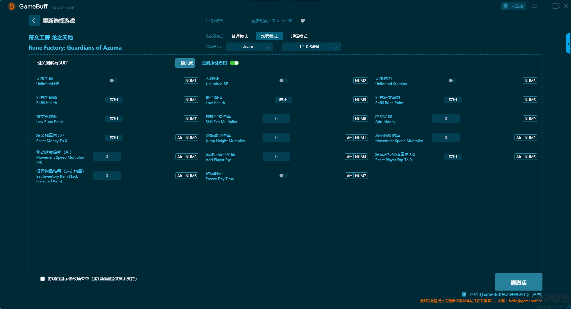Toggle Freeze Day Time switch
The width and height of the screenshot is (571, 309).
pos(283,176)
